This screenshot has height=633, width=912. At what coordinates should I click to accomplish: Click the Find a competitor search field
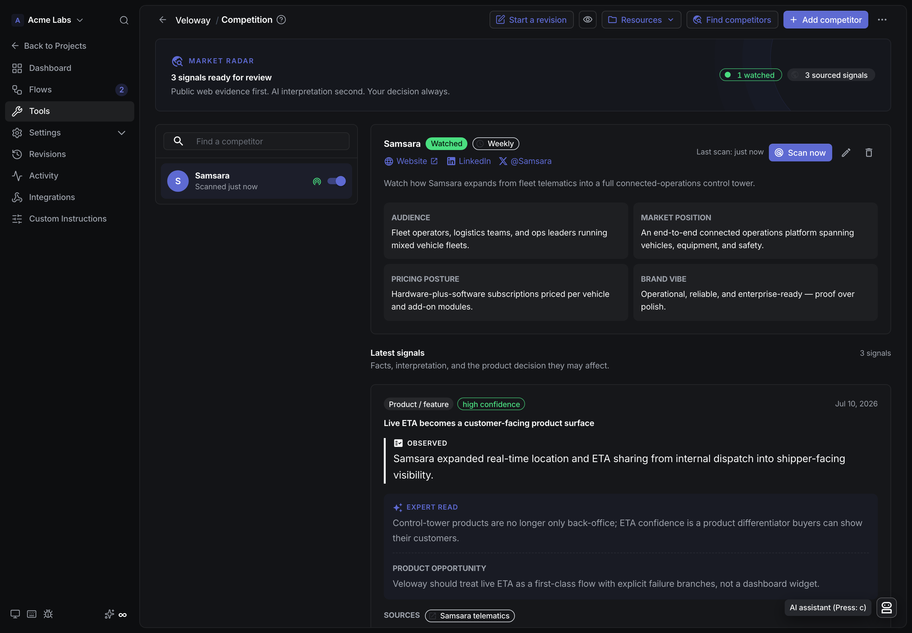256,141
